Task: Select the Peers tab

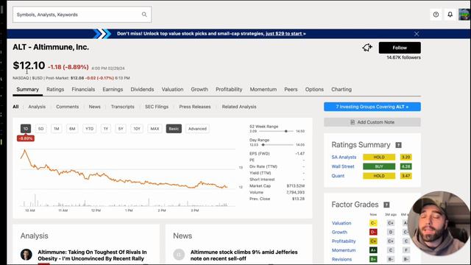Action: click(x=291, y=90)
